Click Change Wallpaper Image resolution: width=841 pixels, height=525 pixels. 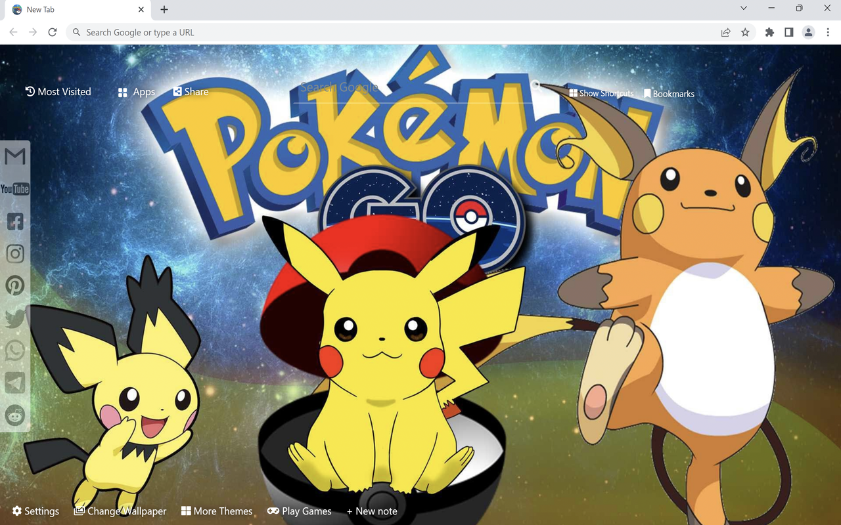(120, 511)
